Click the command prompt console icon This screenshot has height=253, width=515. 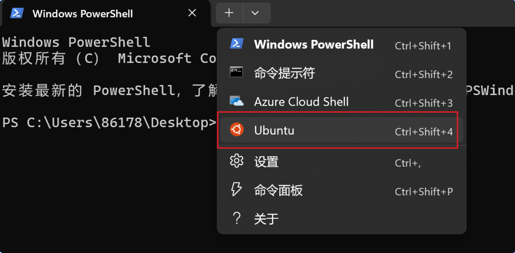pos(237,72)
